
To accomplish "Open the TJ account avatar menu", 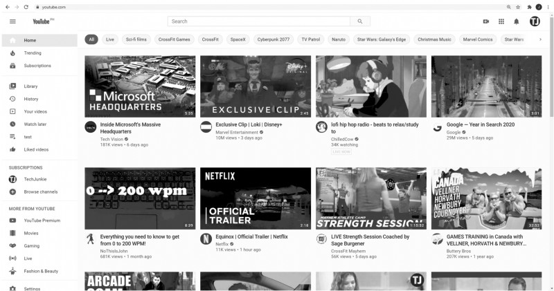I will point(535,21).
